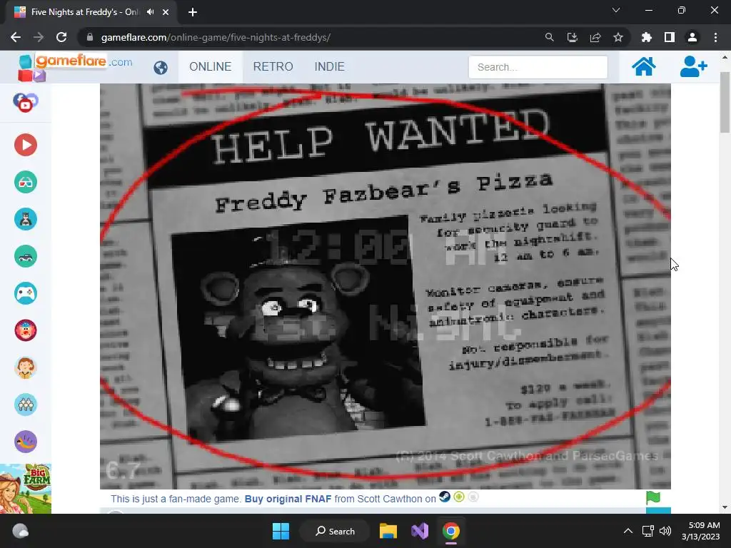This screenshot has width=731, height=548.
Task: Open the network tray icon
Action: pos(647,531)
